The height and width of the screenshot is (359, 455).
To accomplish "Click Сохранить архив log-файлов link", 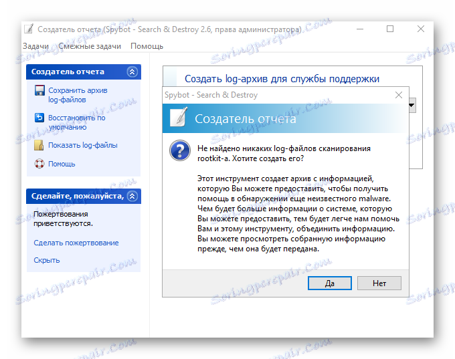I will click(78, 95).
